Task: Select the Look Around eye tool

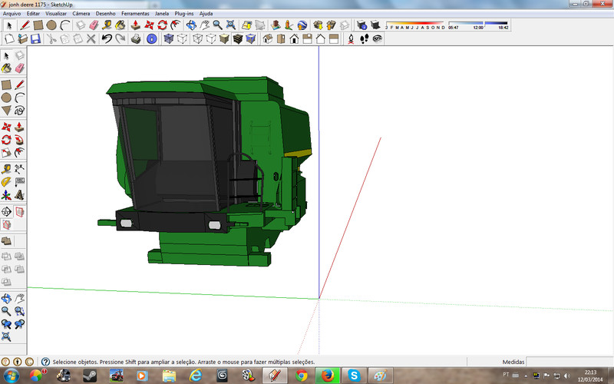Action: pyautogui.click(x=378, y=38)
